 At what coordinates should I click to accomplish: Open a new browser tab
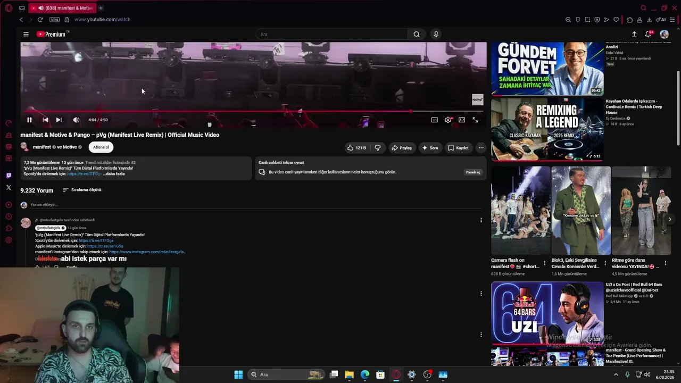[101, 8]
